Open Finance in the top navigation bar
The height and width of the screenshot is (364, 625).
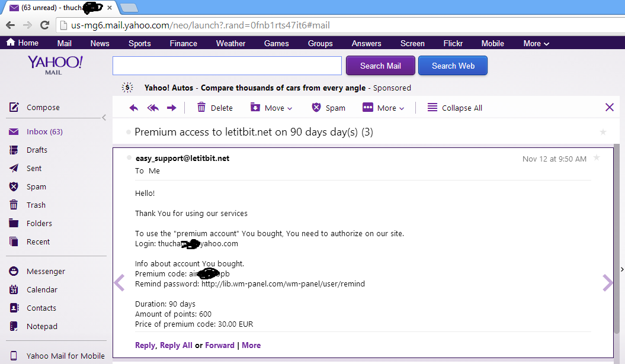pos(183,43)
